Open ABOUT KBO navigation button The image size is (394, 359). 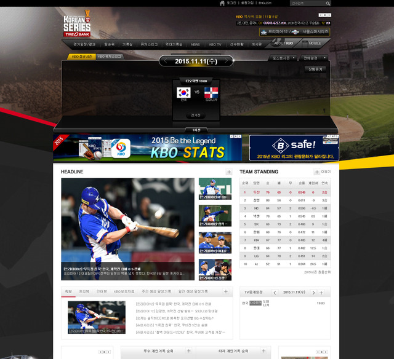point(283,44)
